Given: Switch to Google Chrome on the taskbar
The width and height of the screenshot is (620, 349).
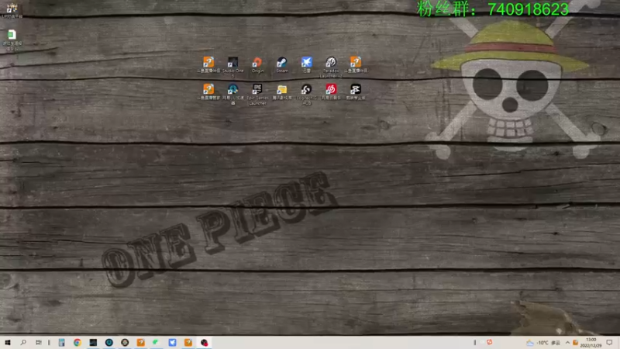Looking at the screenshot, I should [x=77, y=342].
